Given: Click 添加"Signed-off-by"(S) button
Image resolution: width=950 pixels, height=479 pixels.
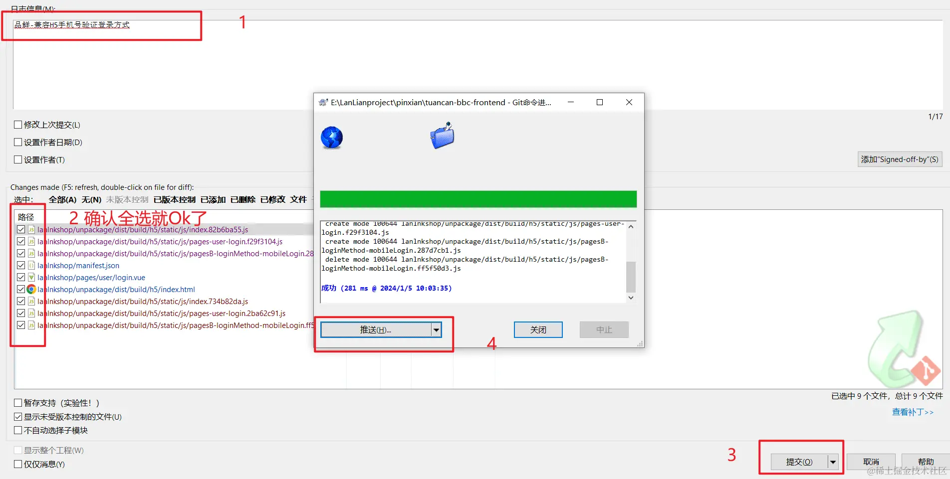Looking at the screenshot, I should pos(900,160).
